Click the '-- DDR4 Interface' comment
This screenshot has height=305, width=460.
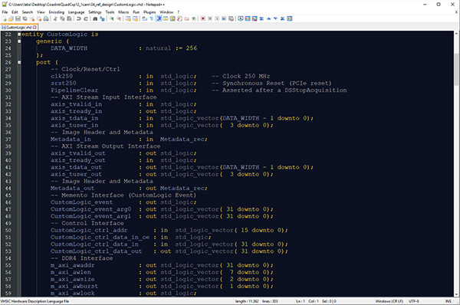[x=82, y=258]
